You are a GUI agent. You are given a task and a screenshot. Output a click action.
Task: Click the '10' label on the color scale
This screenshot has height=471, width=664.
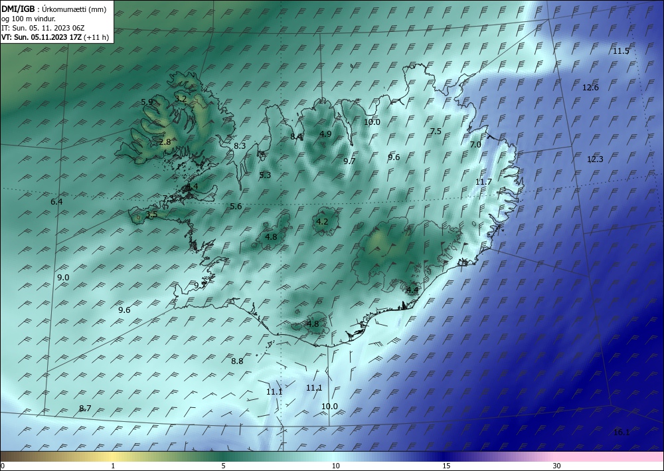(335, 466)
